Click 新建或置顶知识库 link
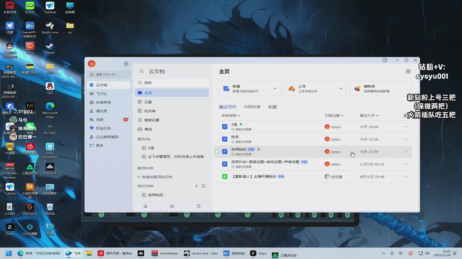The width and height of the screenshot is (462, 259). coord(155,177)
